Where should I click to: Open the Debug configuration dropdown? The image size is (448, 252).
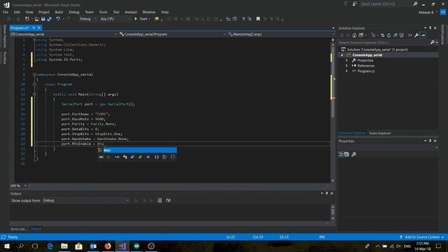click(88, 19)
